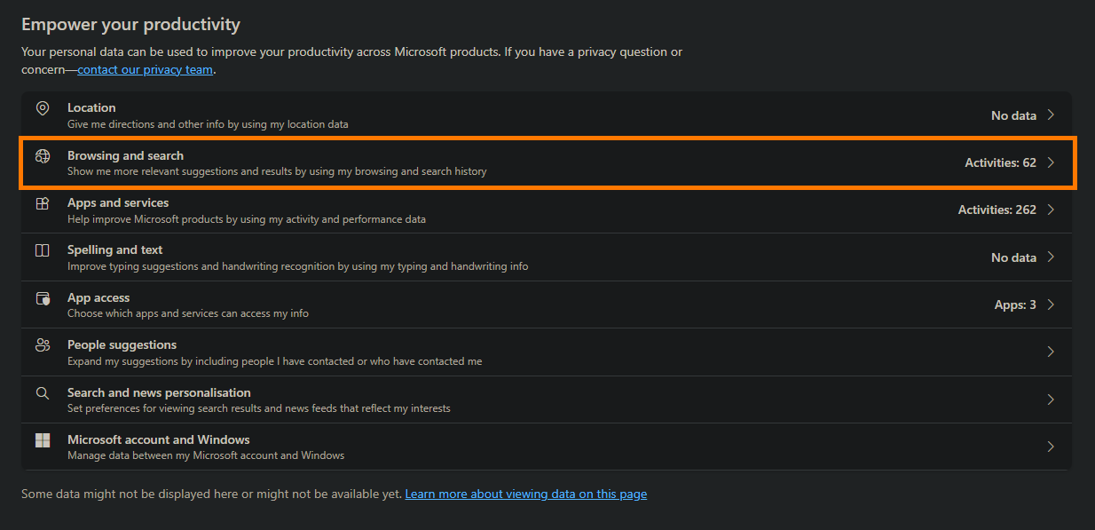The height and width of the screenshot is (530, 1095).
Task: Expand the People suggestions chevron
Action: [1051, 352]
